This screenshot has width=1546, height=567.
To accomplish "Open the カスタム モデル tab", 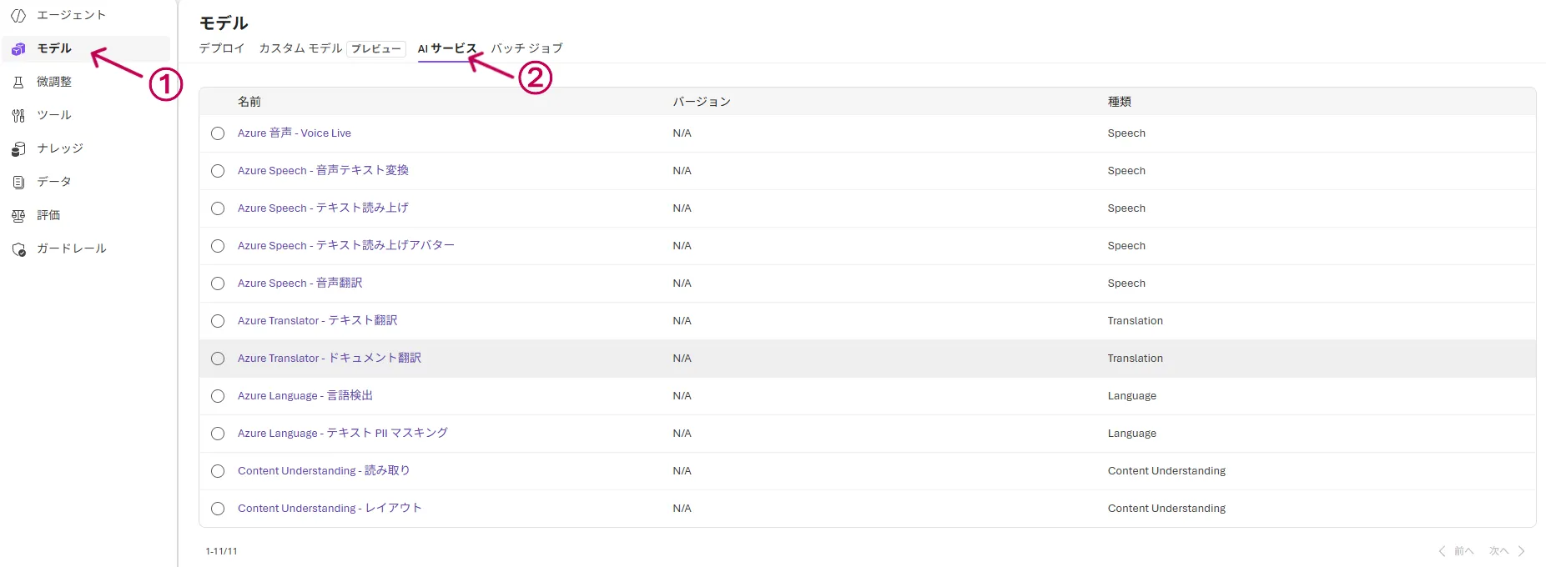I will click(x=300, y=48).
